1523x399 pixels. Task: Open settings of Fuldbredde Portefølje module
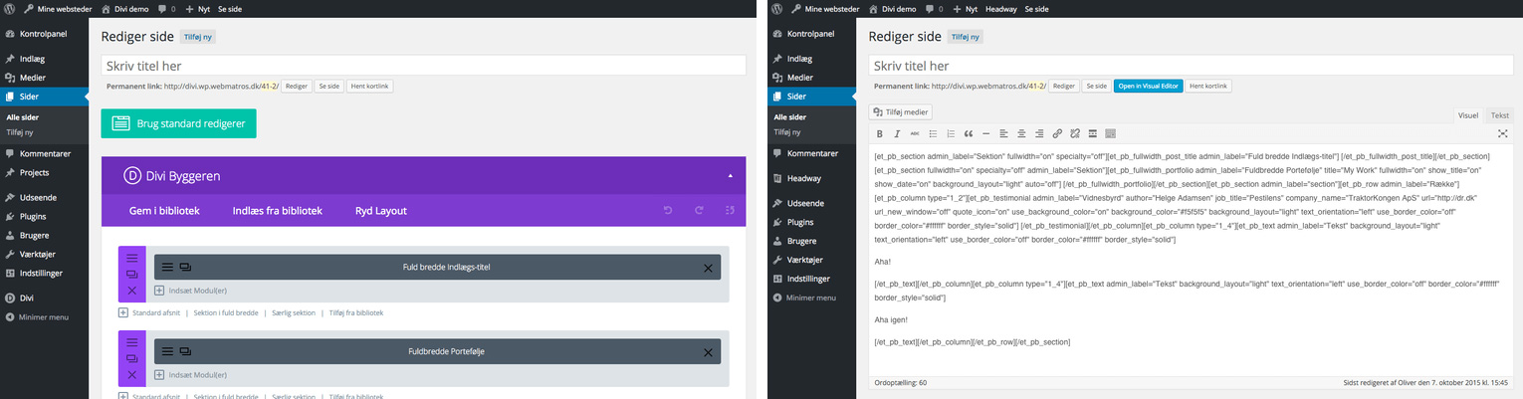pos(167,351)
